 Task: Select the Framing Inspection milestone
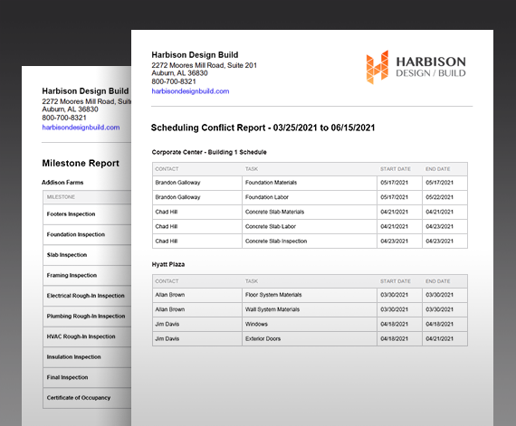pos(72,275)
